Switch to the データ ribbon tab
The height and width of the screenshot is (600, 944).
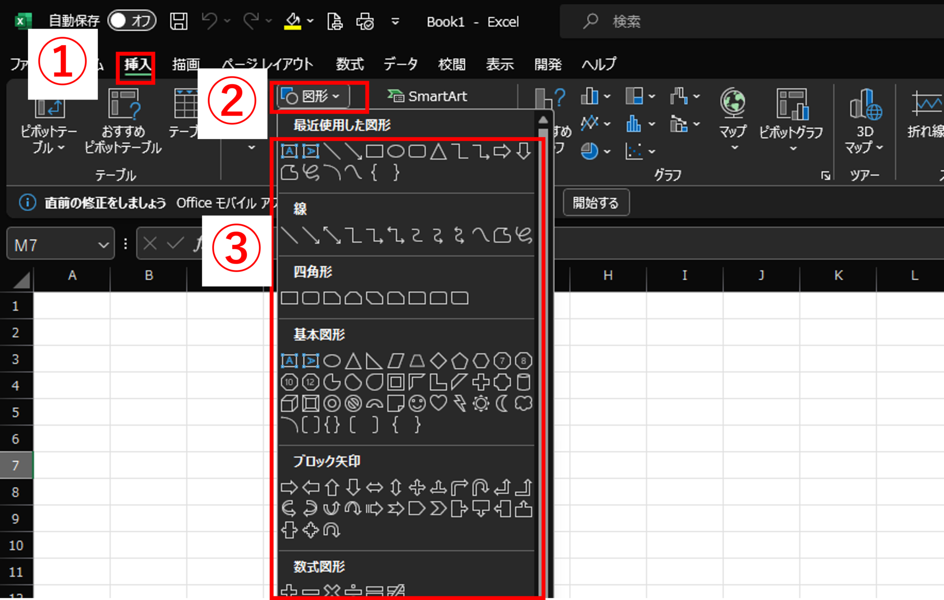pos(400,64)
